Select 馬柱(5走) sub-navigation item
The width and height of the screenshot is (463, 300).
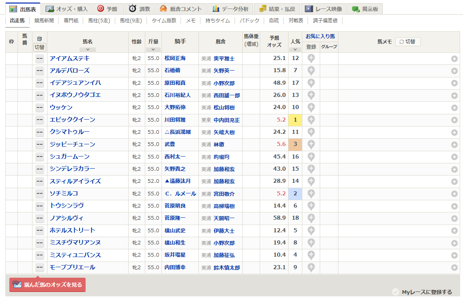coord(99,21)
